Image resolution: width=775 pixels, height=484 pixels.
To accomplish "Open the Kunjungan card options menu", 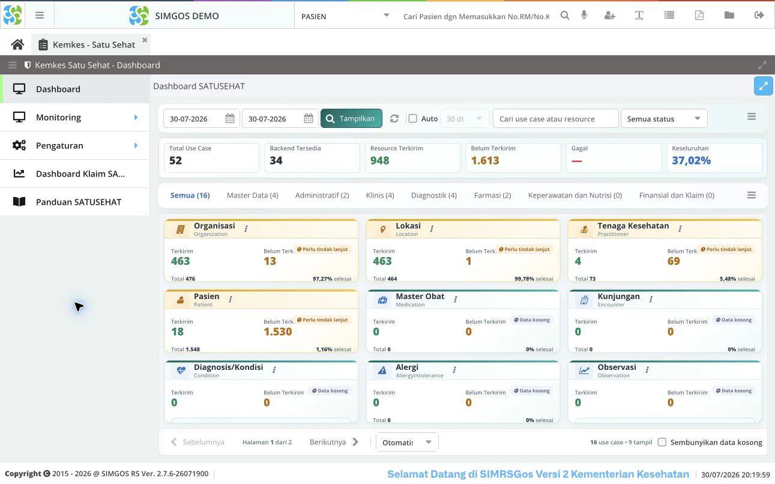I will (651, 299).
